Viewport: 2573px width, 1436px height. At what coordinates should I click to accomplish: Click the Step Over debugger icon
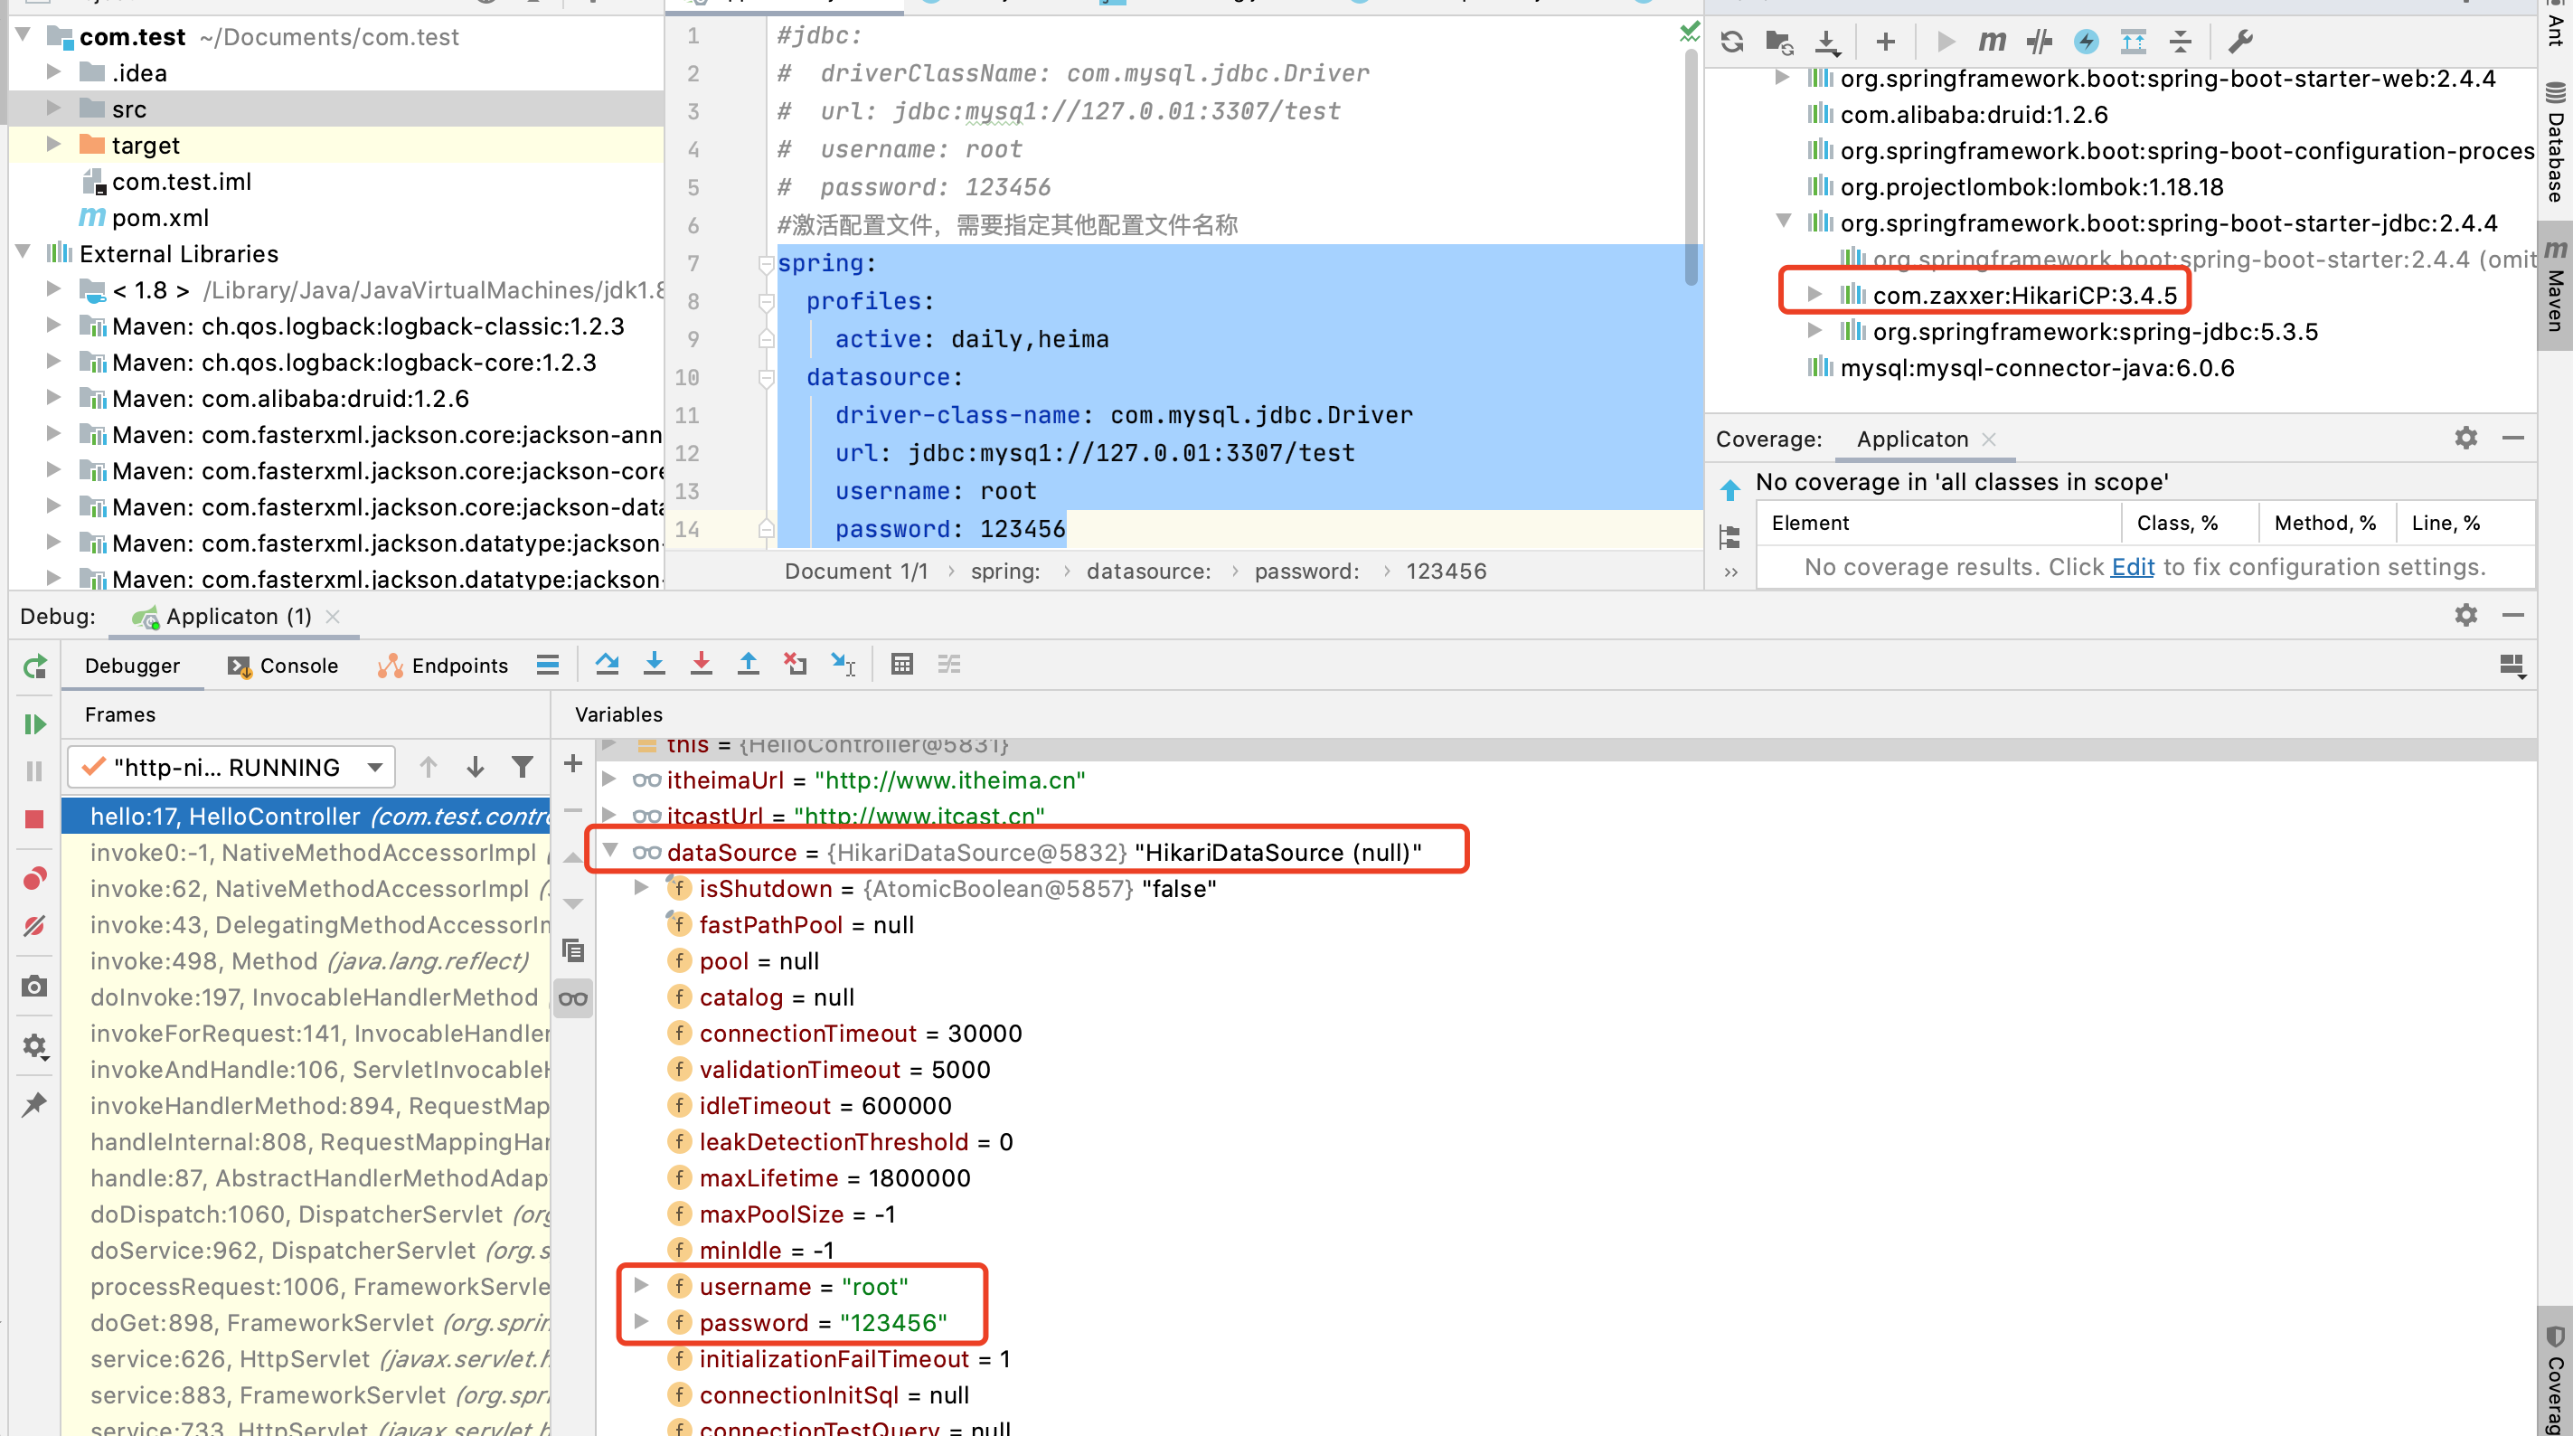pyautogui.click(x=607, y=664)
